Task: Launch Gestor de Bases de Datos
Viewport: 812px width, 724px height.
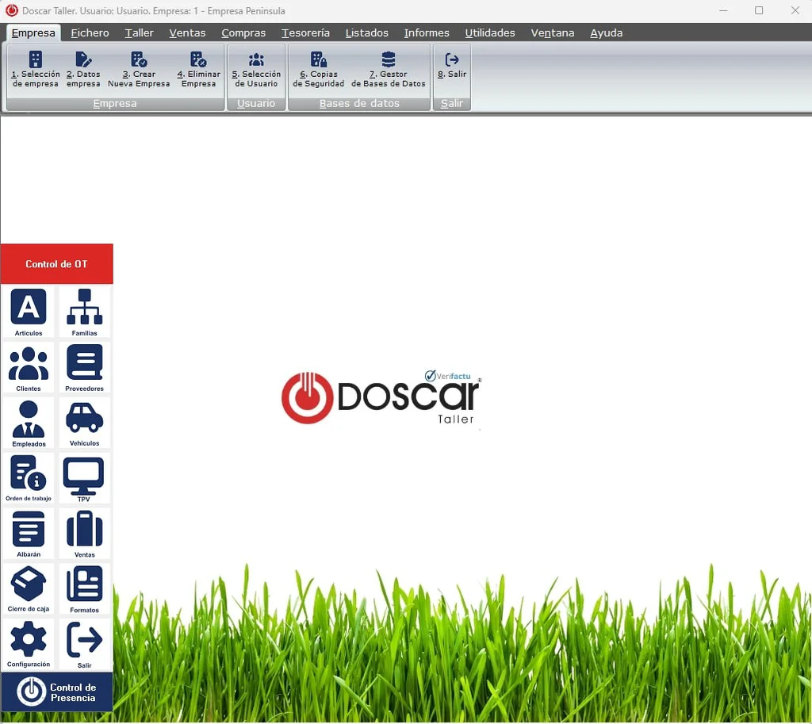Action: point(389,70)
